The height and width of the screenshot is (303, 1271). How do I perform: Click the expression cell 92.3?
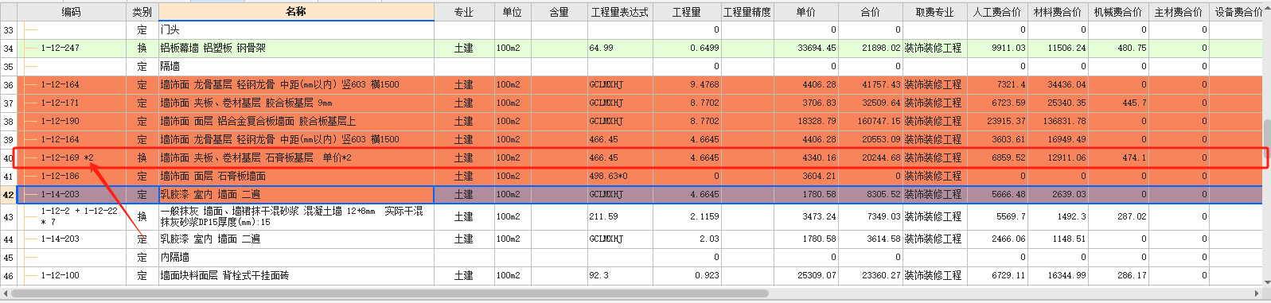click(x=620, y=276)
